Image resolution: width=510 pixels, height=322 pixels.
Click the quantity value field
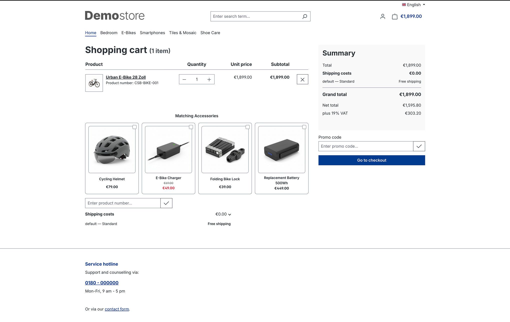(197, 79)
